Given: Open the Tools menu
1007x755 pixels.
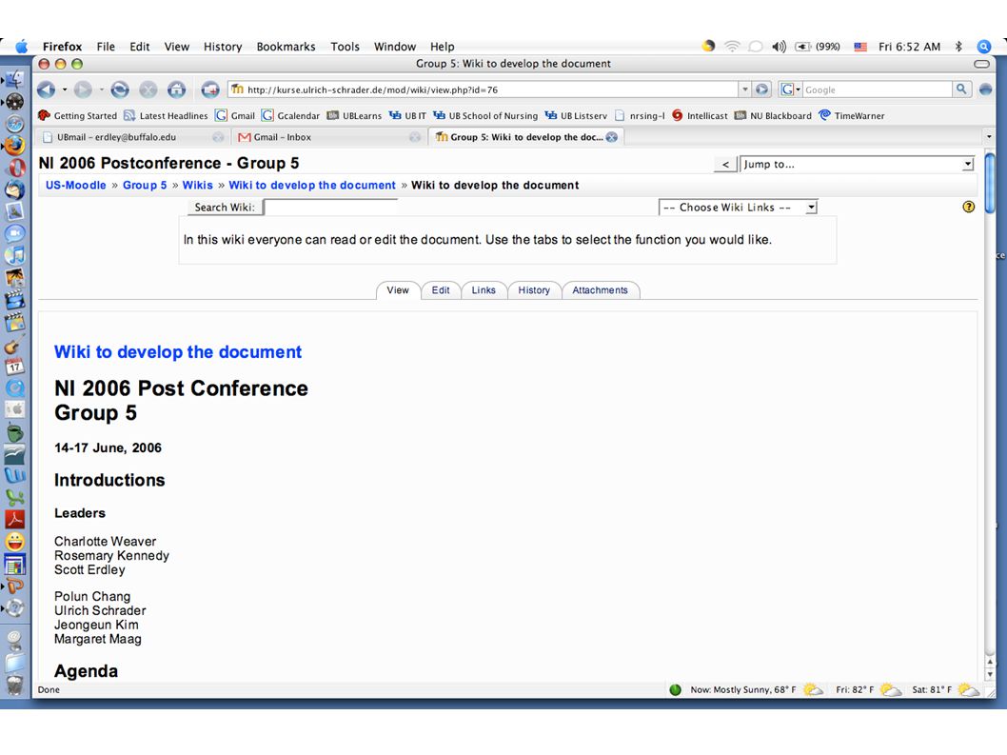Looking at the screenshot, I should pyautogui.click(x=345, y=47).
